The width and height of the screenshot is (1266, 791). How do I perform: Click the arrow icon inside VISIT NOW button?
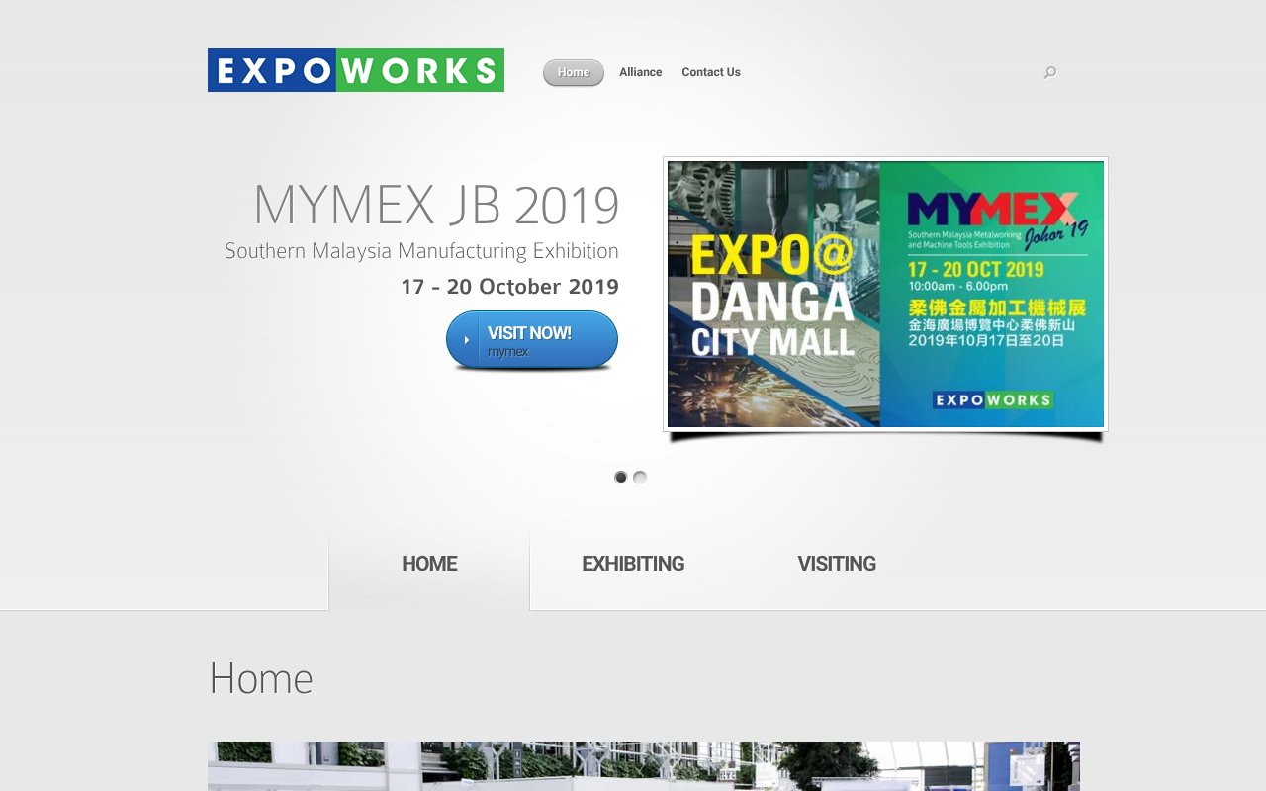(465, 338)
